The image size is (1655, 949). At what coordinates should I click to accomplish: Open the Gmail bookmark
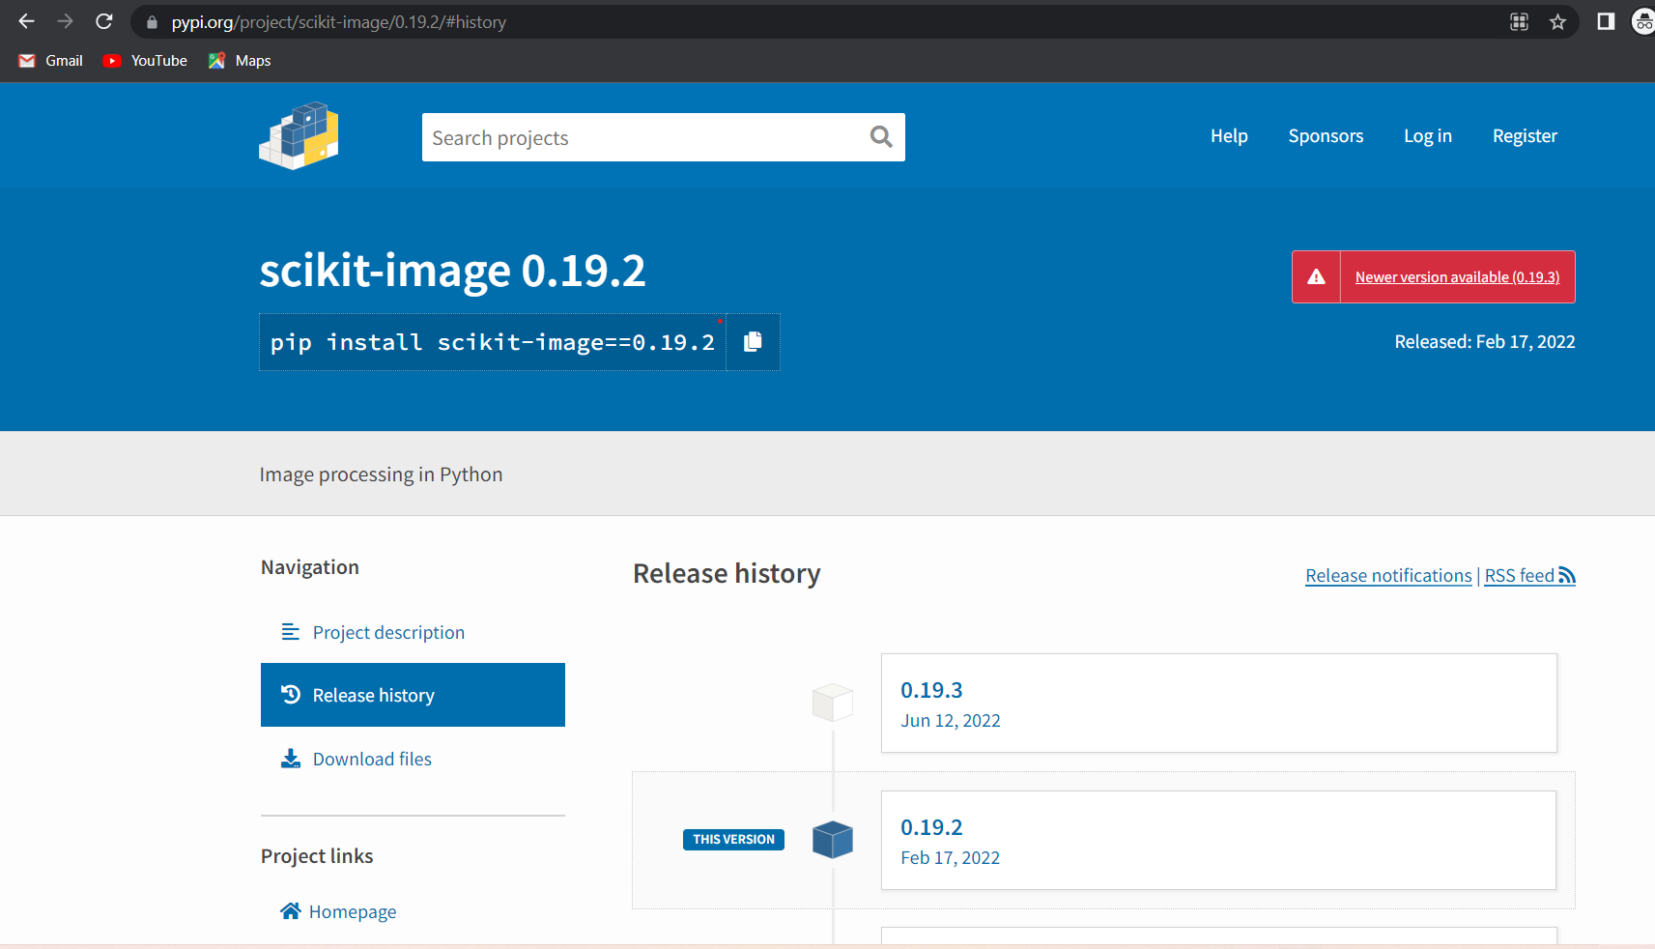(50, 61)
